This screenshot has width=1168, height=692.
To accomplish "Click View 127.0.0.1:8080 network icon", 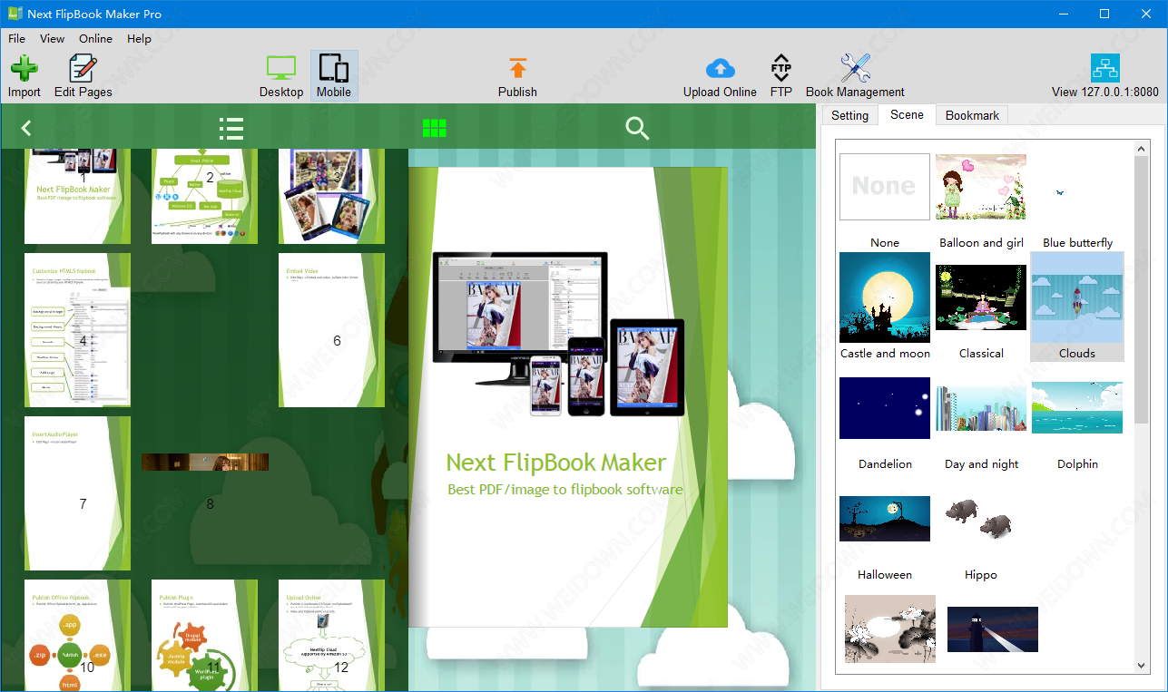I will [x=1104, y=69].
